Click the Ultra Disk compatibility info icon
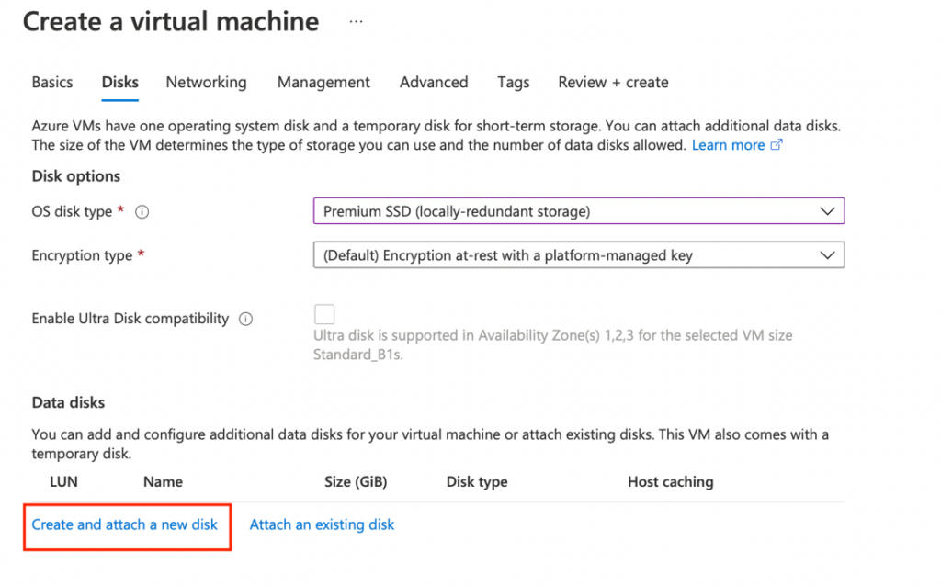Image resolution: width=941 pixels, height=586 pixels. [x=246, y=319]
